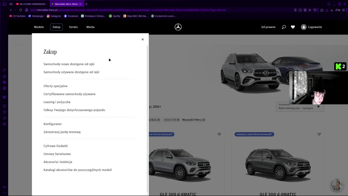Launch the Konfigurator link
Screen dimensions: 348x196
53,124
